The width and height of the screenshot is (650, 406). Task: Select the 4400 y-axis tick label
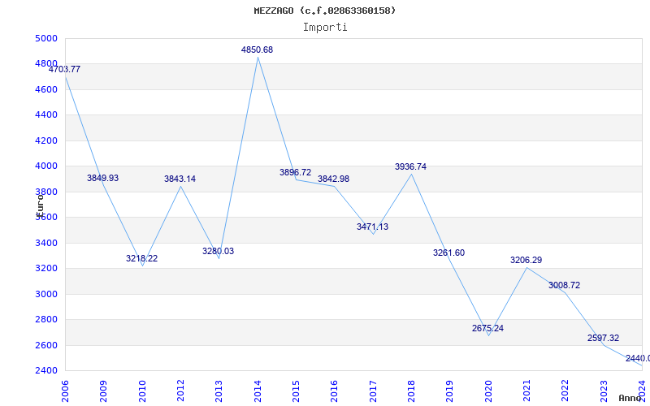pos(46,114)
